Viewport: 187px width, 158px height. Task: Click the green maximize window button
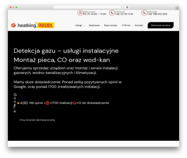(16, 7)
